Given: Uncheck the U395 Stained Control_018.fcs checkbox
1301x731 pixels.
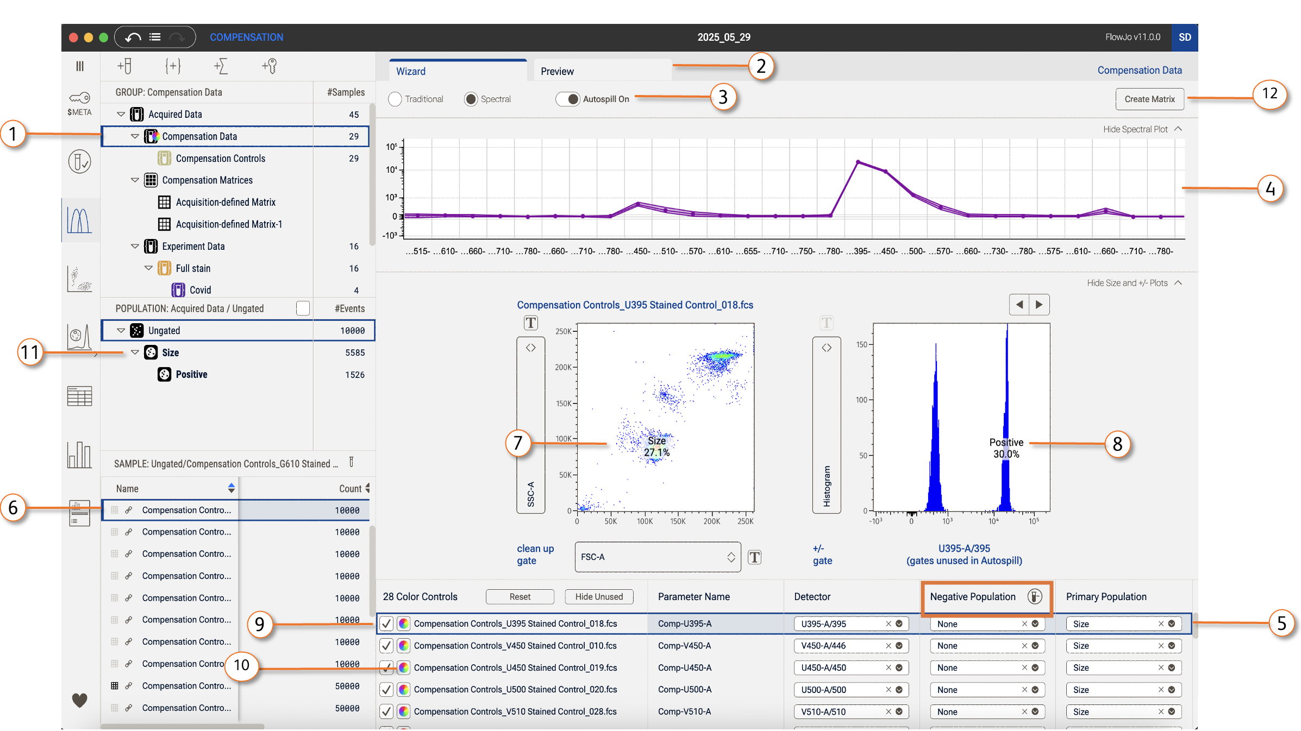Looking at the screenshot, I should [386, 623].
